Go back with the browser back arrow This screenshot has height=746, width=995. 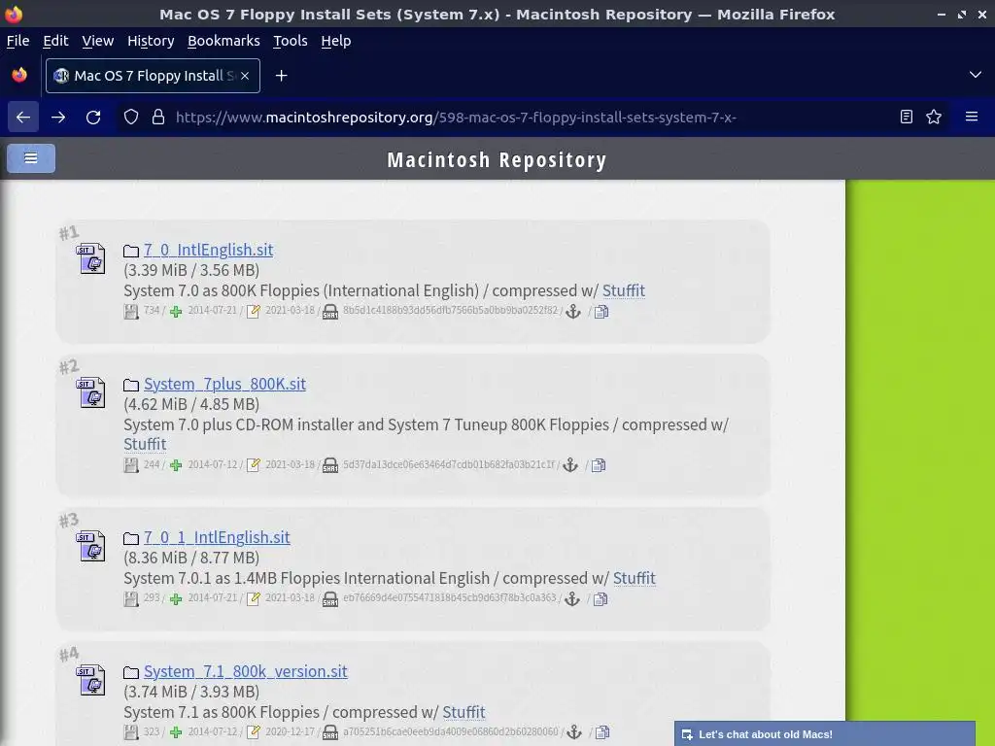(x=23, y=118)
